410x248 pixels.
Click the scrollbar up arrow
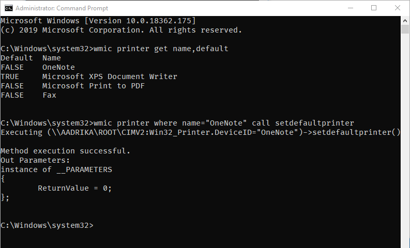[x=405, y=20]
